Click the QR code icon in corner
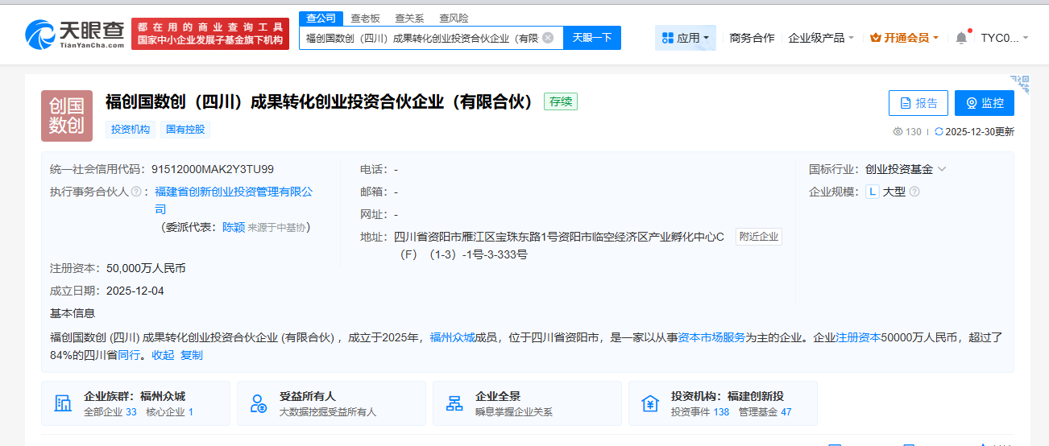1049x446 pixels. coord(1020,84)
